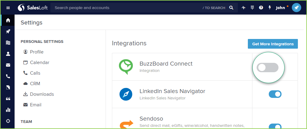Click the activity pulse icon in header
Screen dimensions: 307x129
pyautogui.click(x=244, y=8)
